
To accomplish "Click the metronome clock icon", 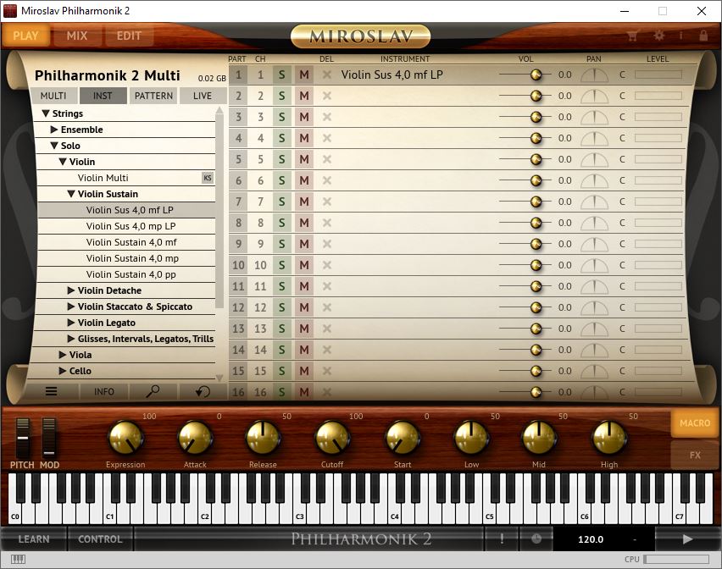I will [536, 539].
